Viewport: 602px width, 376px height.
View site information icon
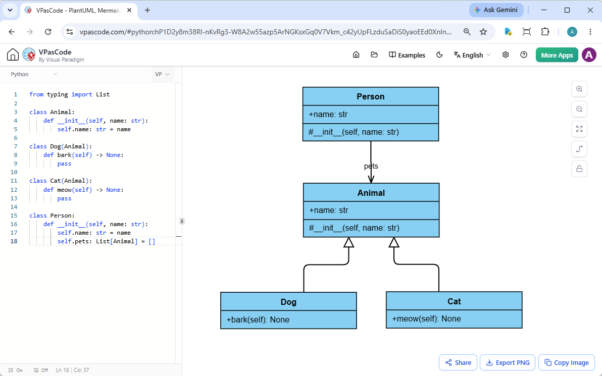(x=70, y=32)
